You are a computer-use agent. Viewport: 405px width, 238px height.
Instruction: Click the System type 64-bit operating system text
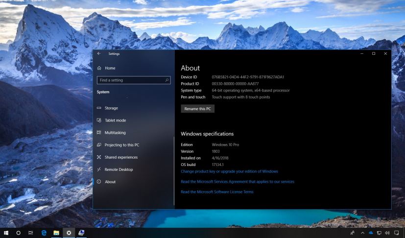[x=251, y=91]
